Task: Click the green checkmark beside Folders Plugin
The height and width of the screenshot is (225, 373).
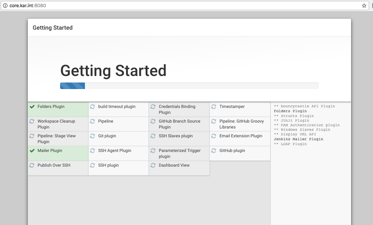Action: click(x=32, y=107)
